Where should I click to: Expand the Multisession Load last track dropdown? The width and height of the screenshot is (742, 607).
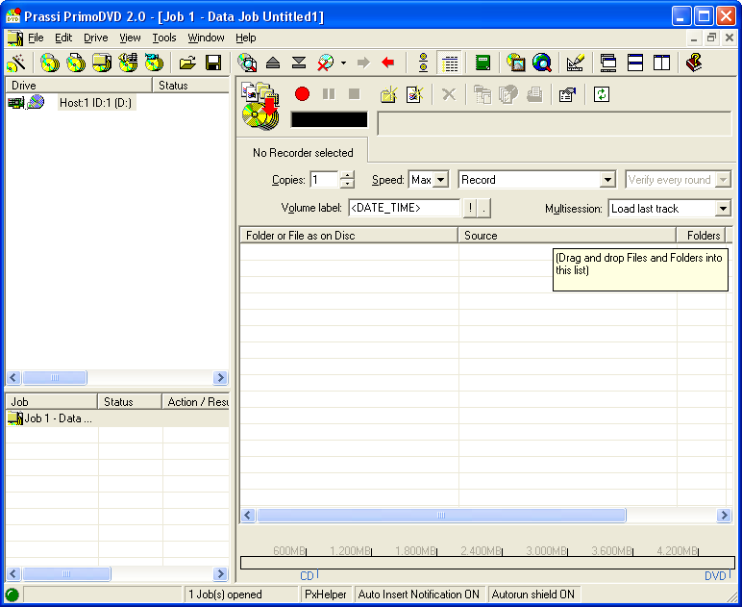723,209
